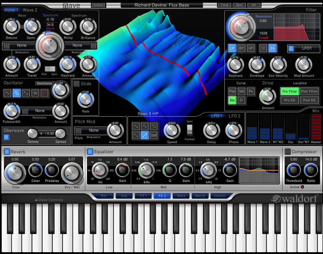Open the Env page tab
Viewport: 323px width, 254px height.
[x=104, y=196]
